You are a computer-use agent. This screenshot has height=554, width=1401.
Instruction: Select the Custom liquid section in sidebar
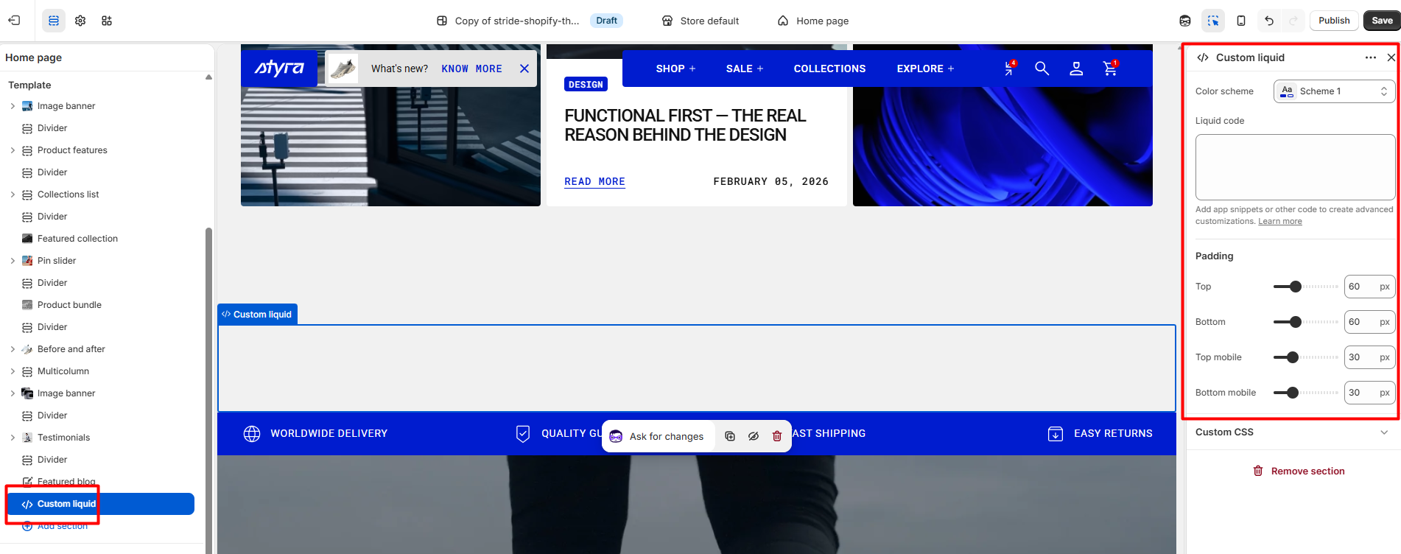(101, 504)
